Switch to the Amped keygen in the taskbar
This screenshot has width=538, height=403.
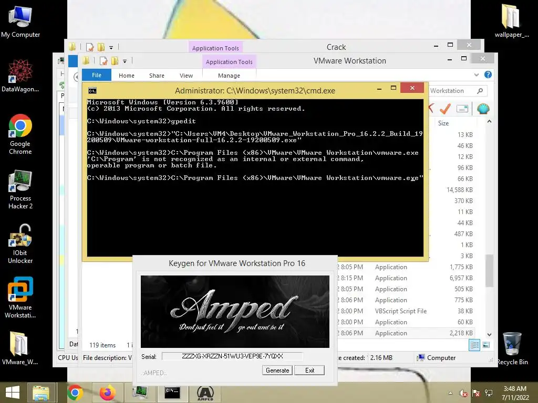[205, 393]
